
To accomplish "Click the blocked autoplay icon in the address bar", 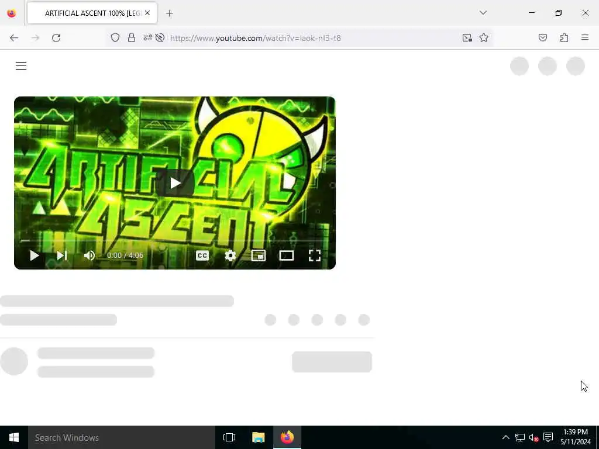I will tap(160, 37).
